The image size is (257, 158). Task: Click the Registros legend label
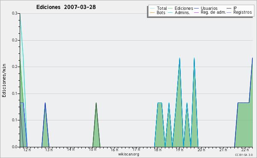coord(242,12)
